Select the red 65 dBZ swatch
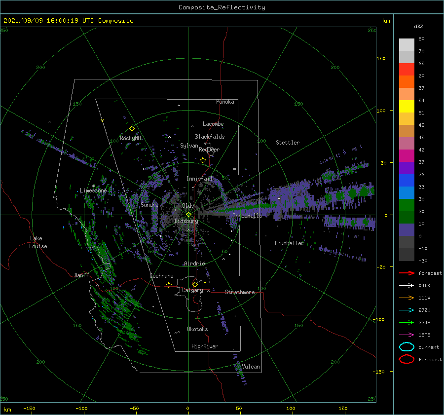Image resolution: width=444 pixels, height=415 pixels. tap(407, 69)
